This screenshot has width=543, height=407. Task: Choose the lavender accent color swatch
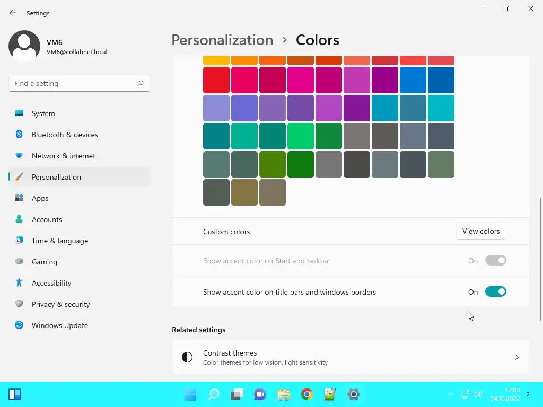click(216, 108)
